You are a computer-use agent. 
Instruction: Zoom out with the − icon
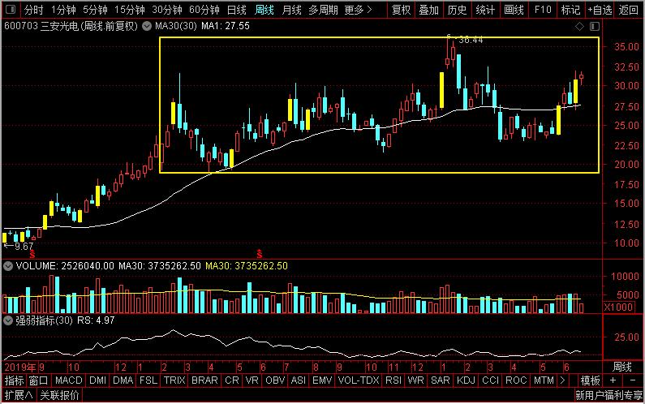click(x=632, y=380)
